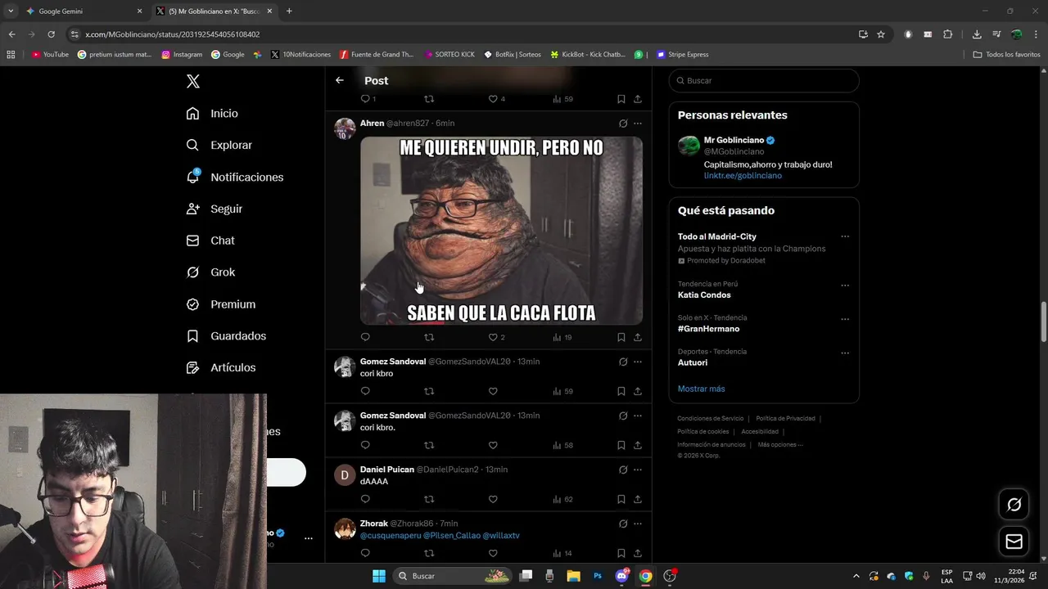Repost the "cori kbro" reply with 59 views
This screenshot has width=1048, height=589.
point(429,391)
